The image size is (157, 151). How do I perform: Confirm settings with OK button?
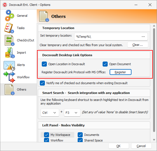pos(119,146)
